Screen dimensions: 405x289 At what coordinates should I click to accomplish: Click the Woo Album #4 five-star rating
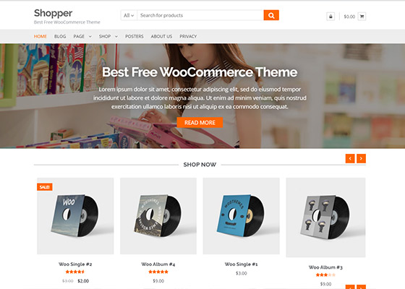pos(158,272)
